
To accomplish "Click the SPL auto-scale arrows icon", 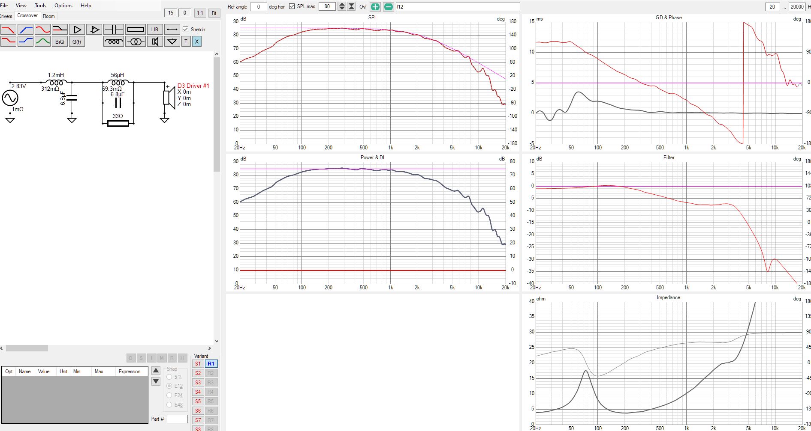I will [x=351, y=6].
